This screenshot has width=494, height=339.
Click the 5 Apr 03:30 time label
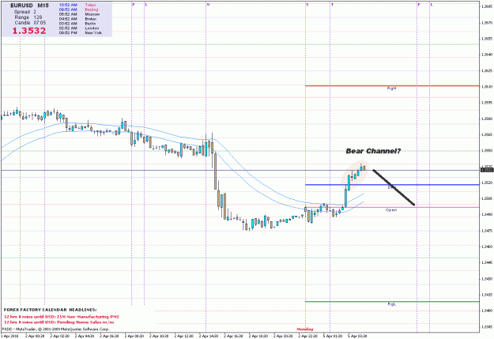point(357,336)
